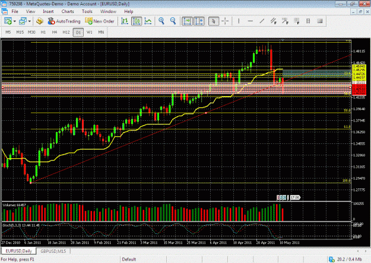Open the Market Watch icon
The width and height of the screenshot is (371, 263).
(40, 21)
